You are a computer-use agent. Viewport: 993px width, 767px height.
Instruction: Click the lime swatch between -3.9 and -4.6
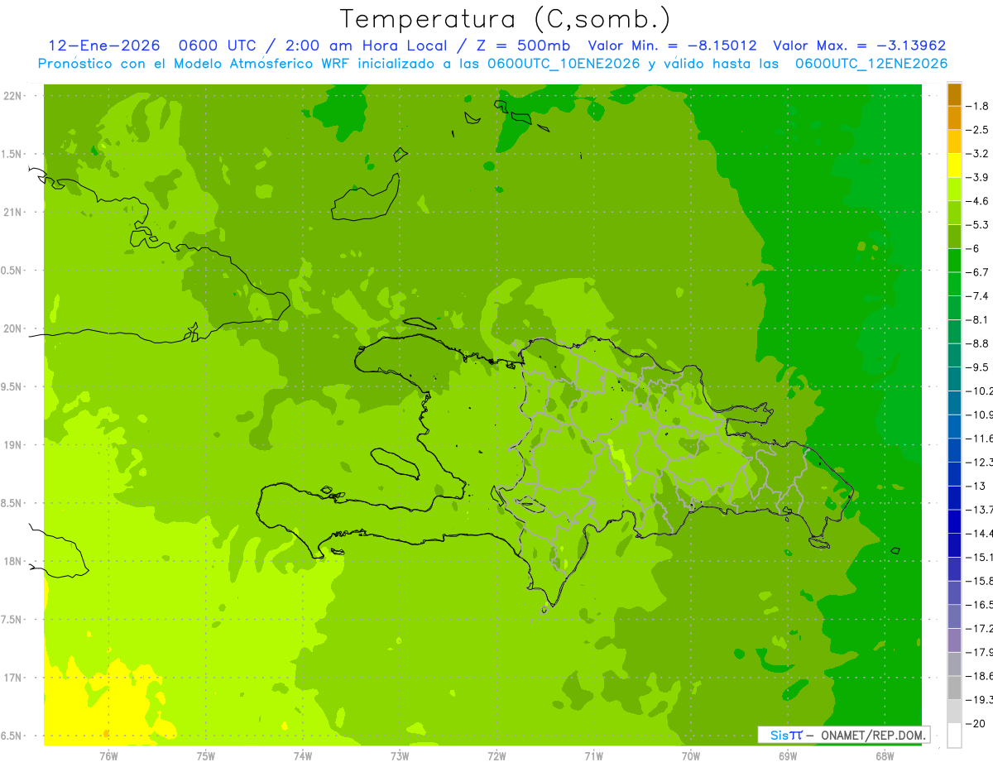954,189
